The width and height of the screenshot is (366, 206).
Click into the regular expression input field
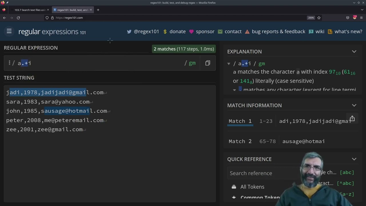100,63
